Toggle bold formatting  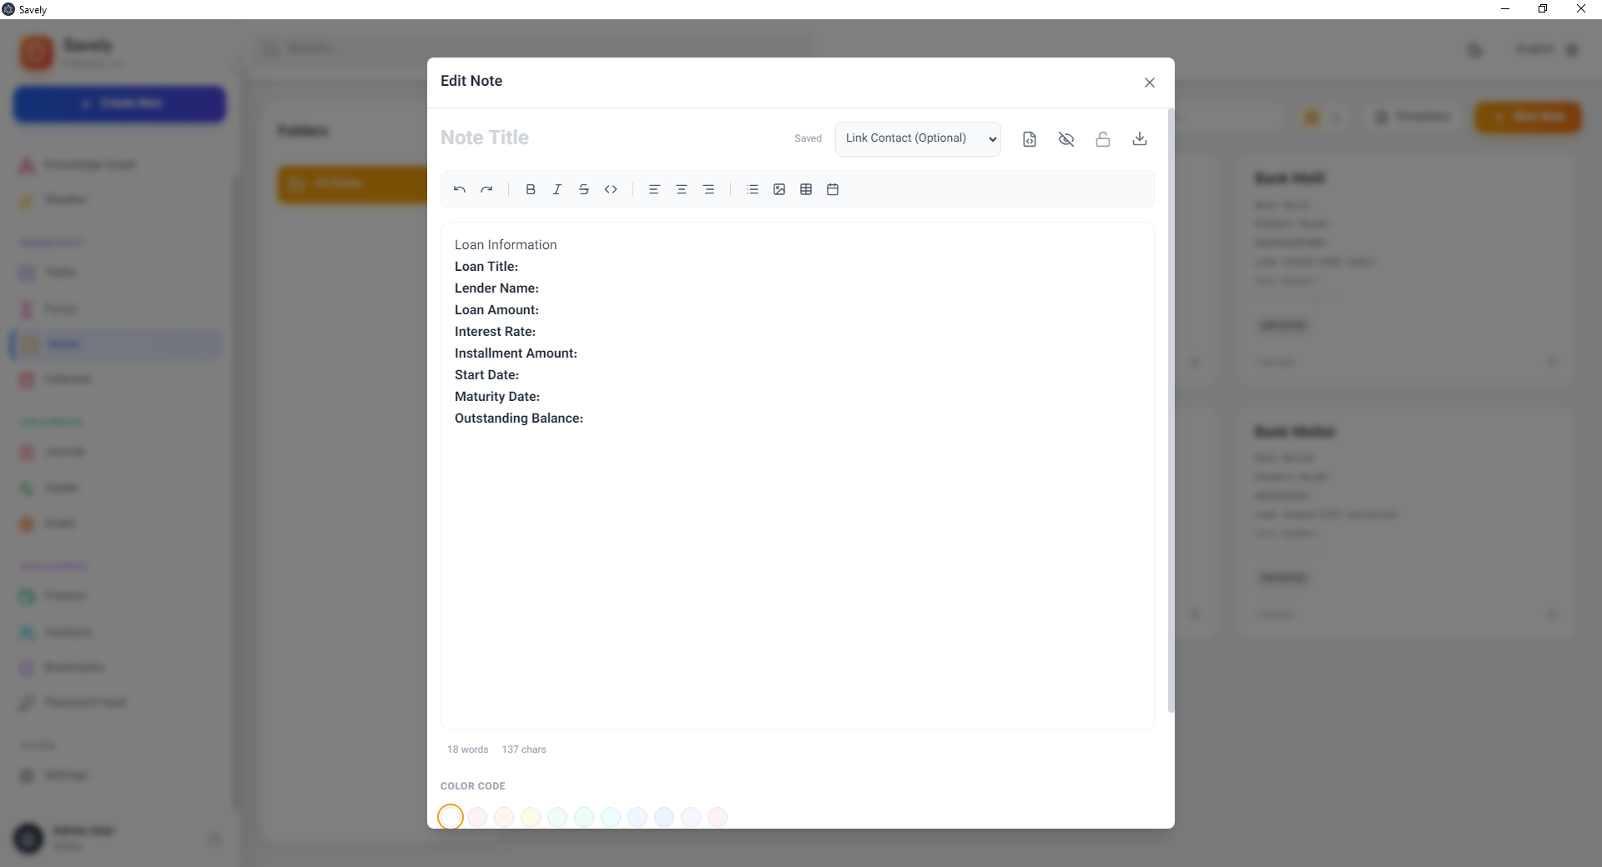[531, 190]
